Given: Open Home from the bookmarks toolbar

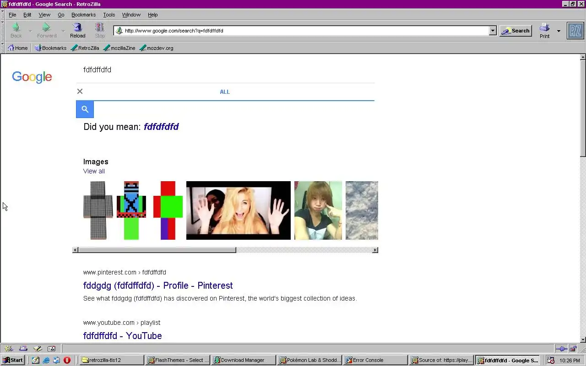Looking at the screenshot, I should (17, 48).
